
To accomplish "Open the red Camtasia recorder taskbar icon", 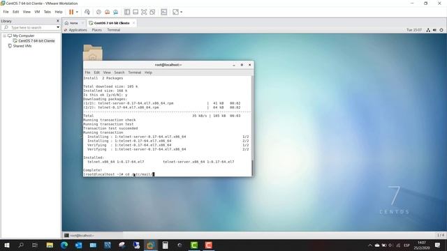I will click(x=209, y=245).
